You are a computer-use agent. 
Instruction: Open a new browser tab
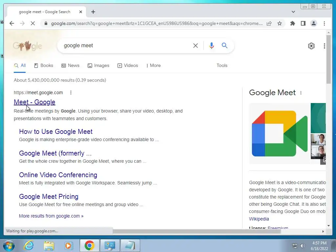click(93, 12)
